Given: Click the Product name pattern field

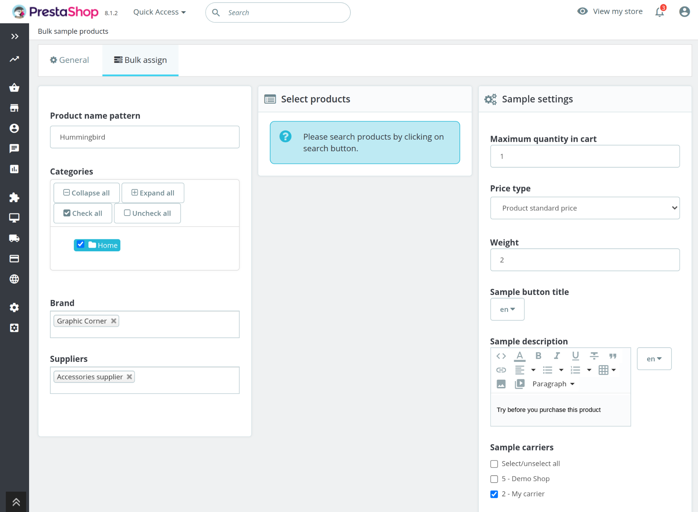Looking at the screenshot, I should (x=145, y=137).
